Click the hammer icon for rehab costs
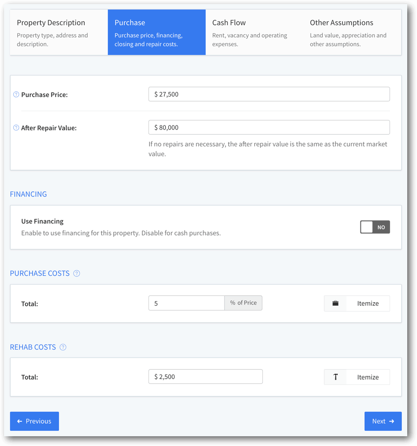This screenshot has height=446, width=417. point(335,377)
